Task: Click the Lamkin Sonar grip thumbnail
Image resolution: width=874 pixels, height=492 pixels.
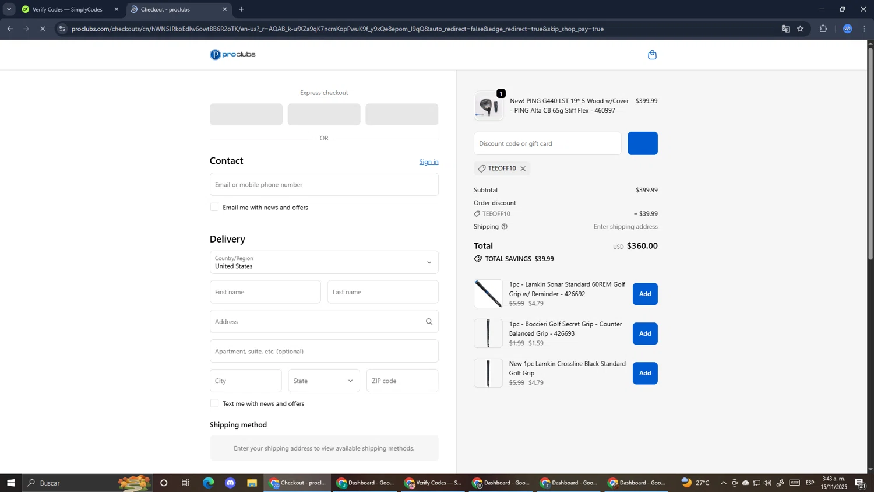Action: click(x=488, y=294)
